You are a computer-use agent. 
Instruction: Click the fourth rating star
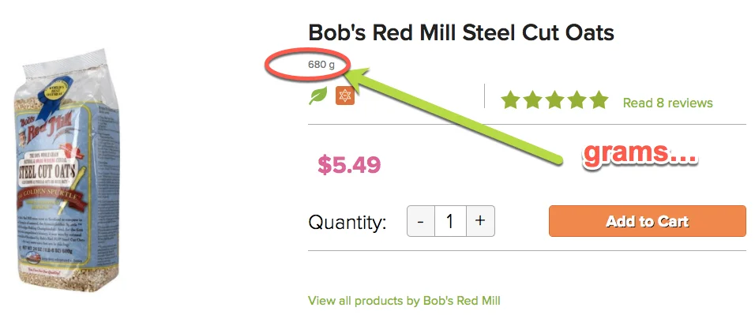(x=577, y=100)
